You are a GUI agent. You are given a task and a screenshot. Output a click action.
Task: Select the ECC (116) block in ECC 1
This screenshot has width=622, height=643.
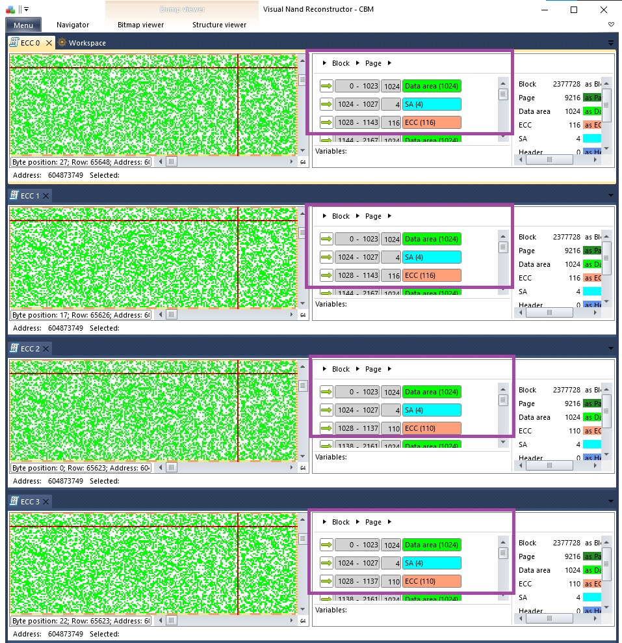(x=432, y=275)
